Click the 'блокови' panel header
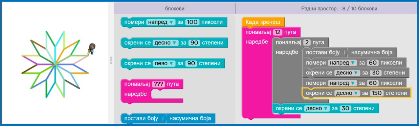This screenshot has height=126, width=419. (175, 8)
